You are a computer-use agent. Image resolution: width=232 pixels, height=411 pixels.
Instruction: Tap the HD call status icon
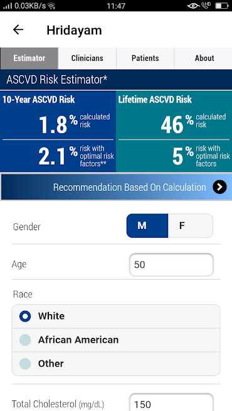coord(206,5)
